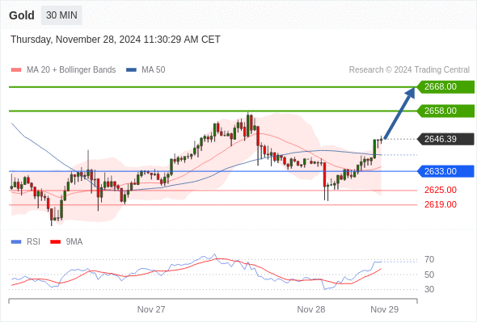Toggle the RSI legend label

click(x=33, y=242)
